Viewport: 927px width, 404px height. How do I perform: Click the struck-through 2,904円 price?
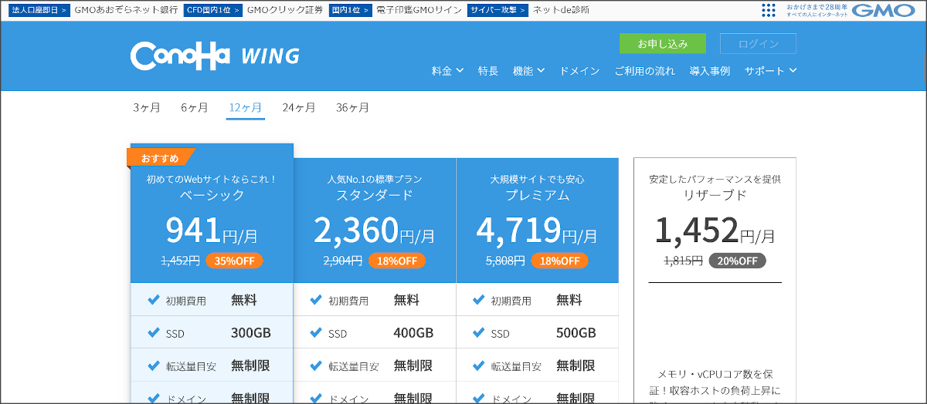[x=343, y=261]
